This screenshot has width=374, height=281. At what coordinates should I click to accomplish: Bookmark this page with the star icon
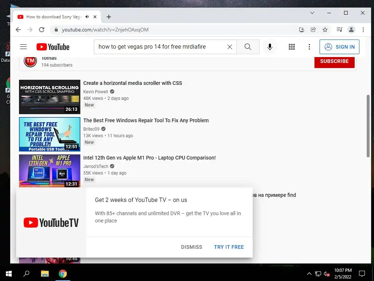coord(325,30)
